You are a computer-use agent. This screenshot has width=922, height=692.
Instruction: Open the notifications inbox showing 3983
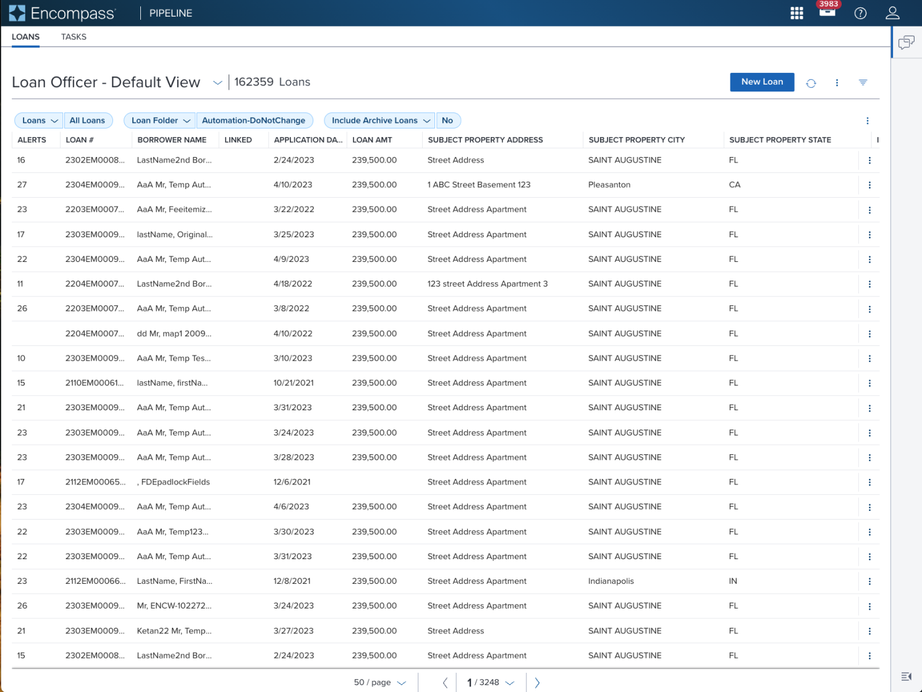(827, 12)
